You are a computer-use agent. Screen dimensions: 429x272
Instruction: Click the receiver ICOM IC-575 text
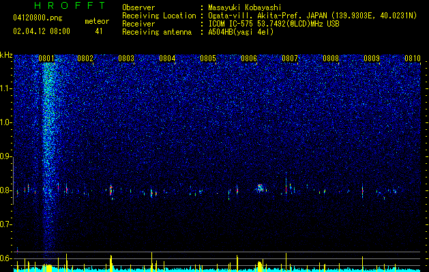point(273,24)
